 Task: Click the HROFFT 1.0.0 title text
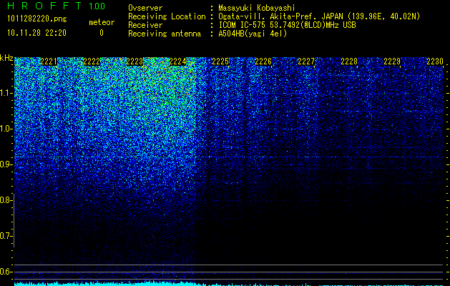[x=56, y=6]
